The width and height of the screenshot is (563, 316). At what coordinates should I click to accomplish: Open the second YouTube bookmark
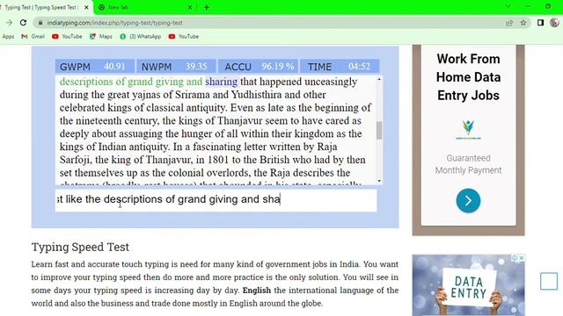(x=184, y=37)
